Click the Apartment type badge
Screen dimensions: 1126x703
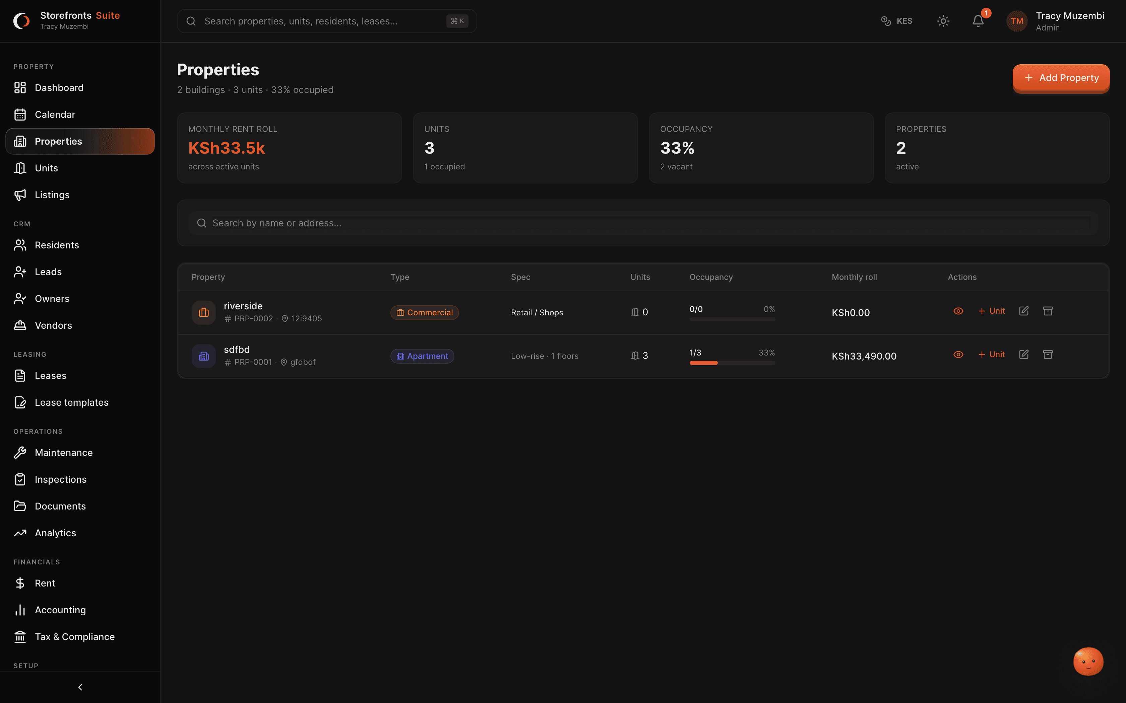click(x=422, y=356)
